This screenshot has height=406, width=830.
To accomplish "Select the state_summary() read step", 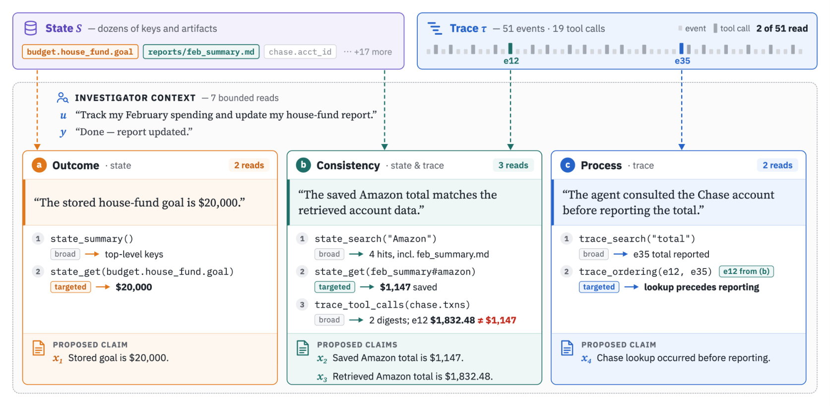I will (92, 239).
